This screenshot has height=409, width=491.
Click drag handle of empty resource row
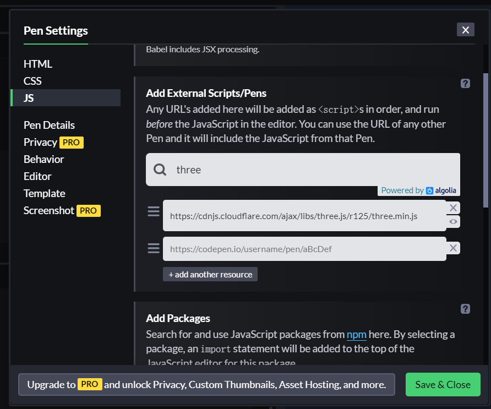(154, 249)
